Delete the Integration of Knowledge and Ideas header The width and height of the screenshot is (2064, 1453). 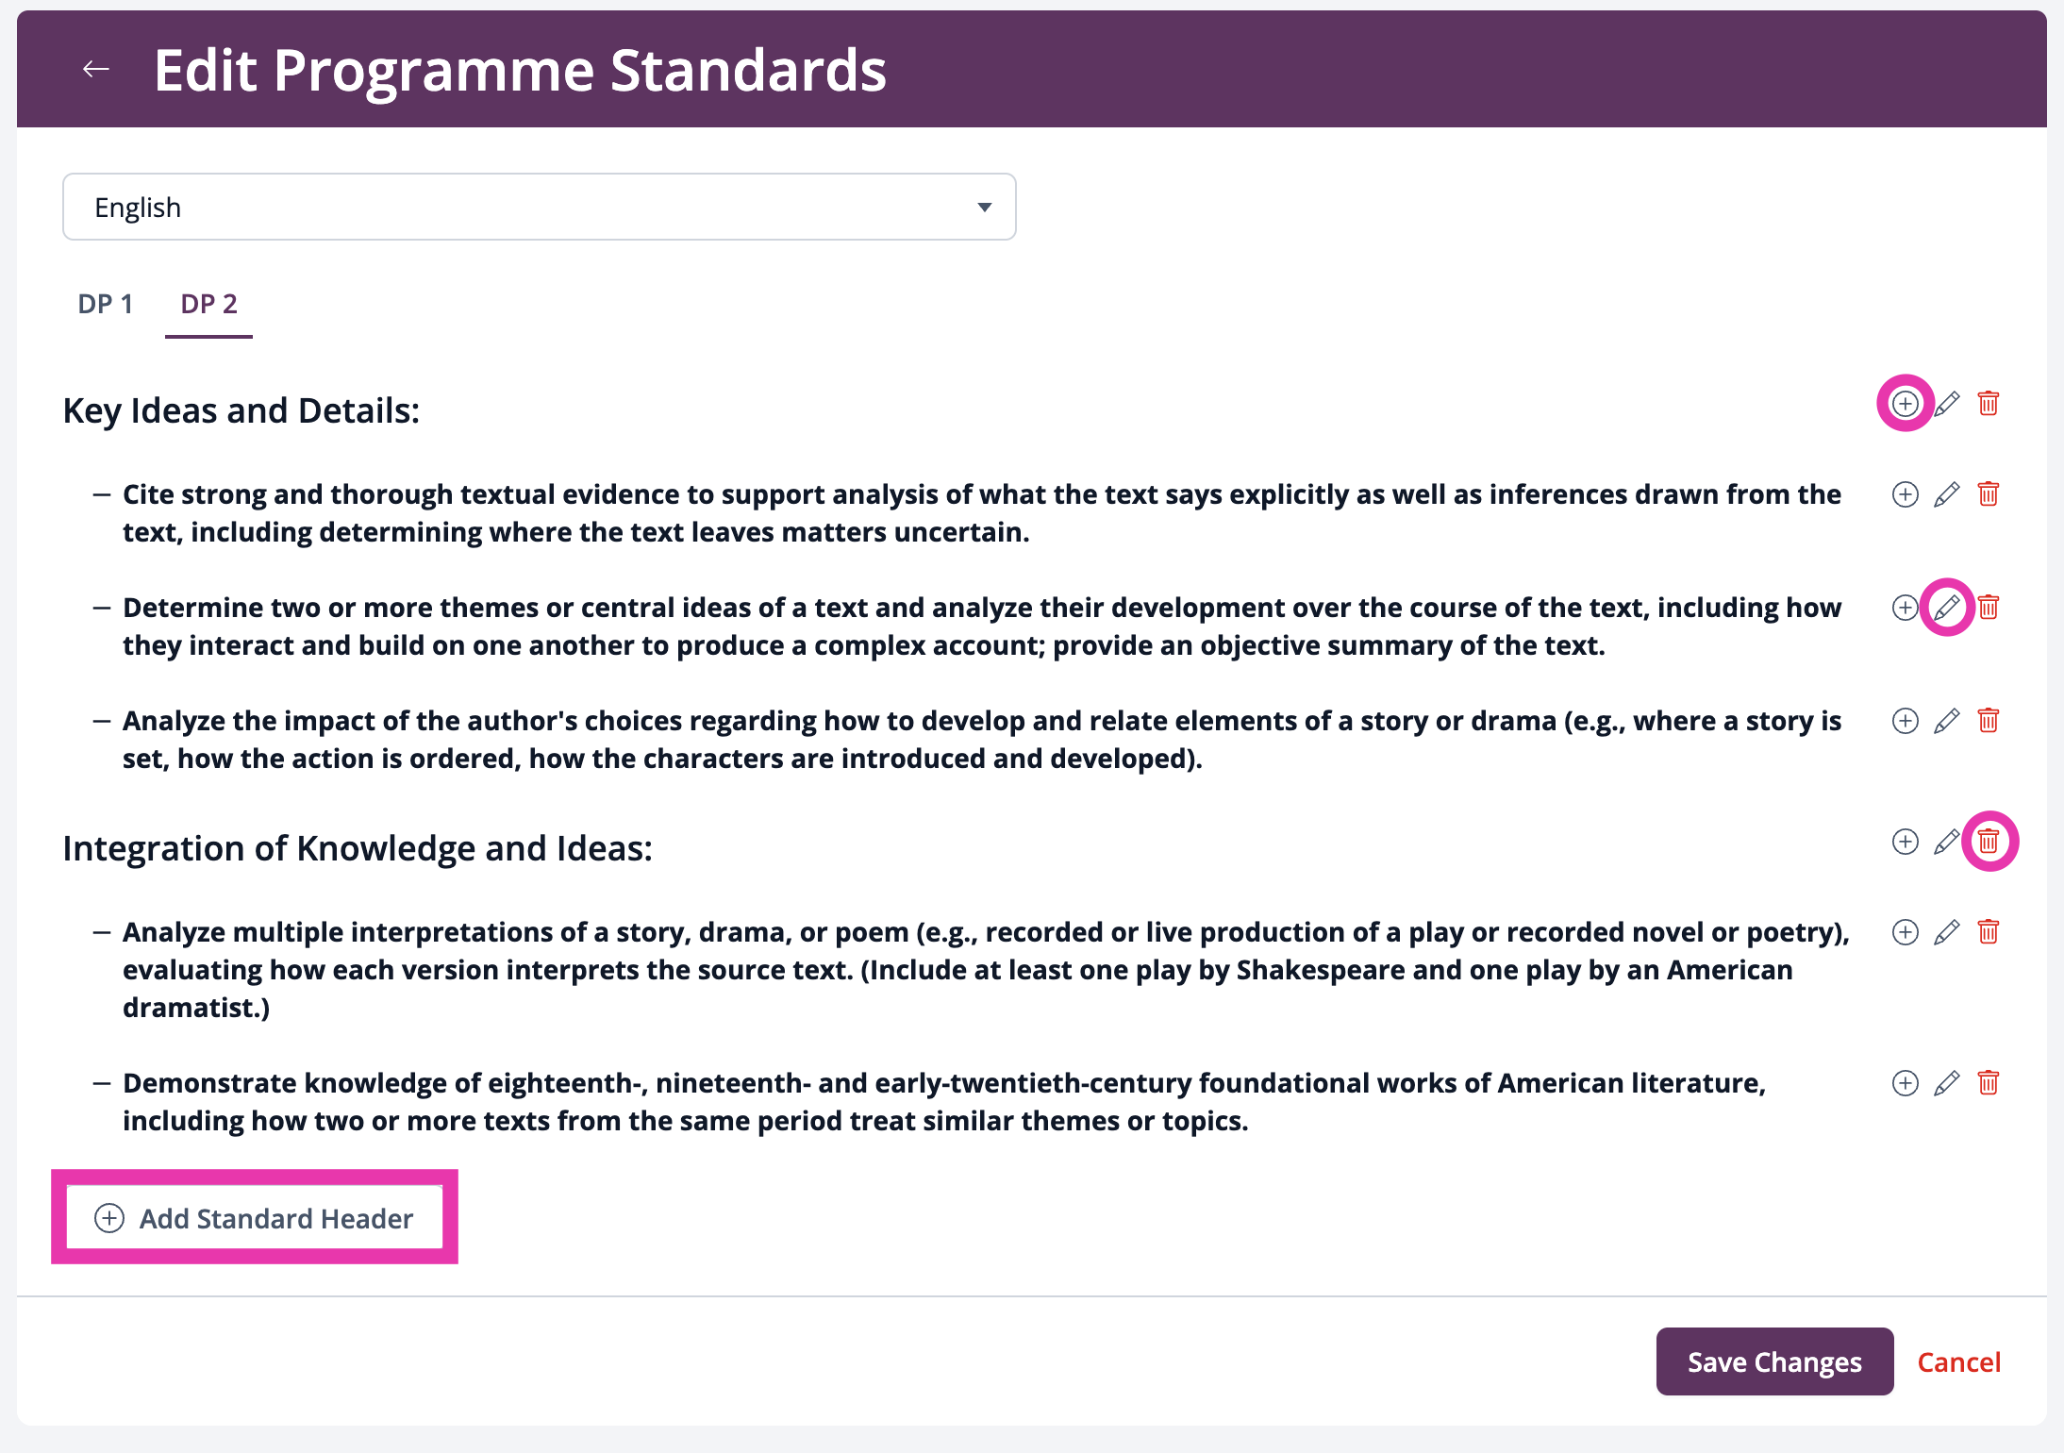[1989, 842]
